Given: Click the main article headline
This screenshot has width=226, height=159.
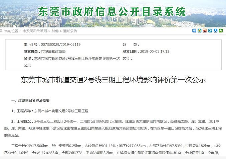Looking at the screenshot, I should [x=113, y=80].
